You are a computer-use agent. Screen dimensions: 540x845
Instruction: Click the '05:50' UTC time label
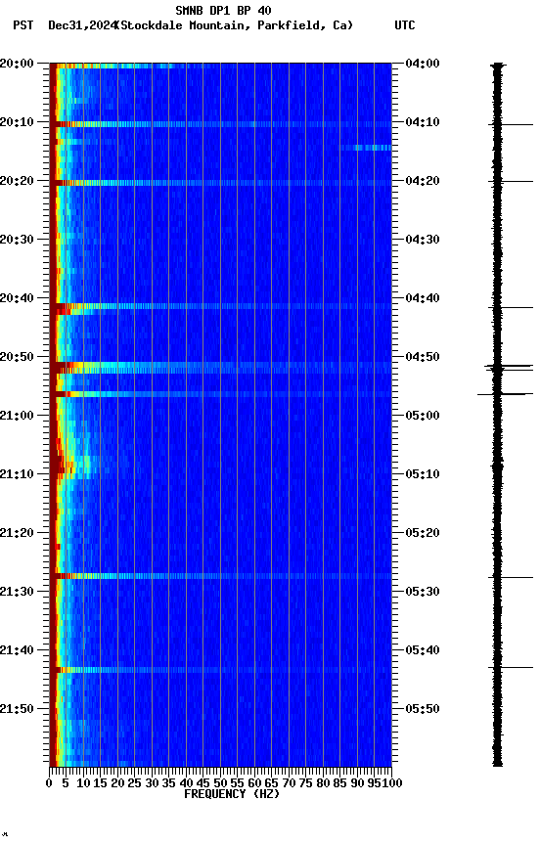coord(423,709)
